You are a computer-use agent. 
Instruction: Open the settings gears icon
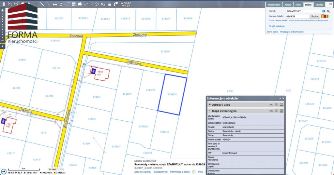coord(103,4)
